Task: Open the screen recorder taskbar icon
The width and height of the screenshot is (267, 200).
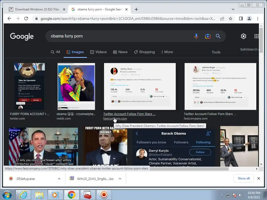Action: 104,195
